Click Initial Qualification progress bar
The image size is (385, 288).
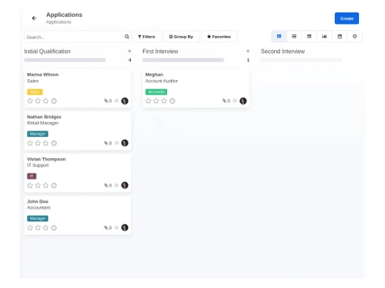tap(65, 60)
